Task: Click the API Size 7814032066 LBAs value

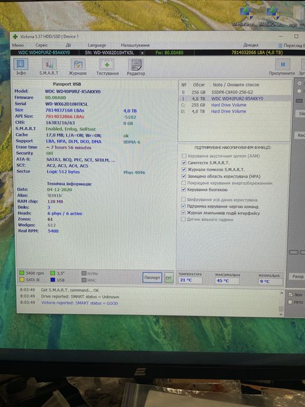Action: 65,116
